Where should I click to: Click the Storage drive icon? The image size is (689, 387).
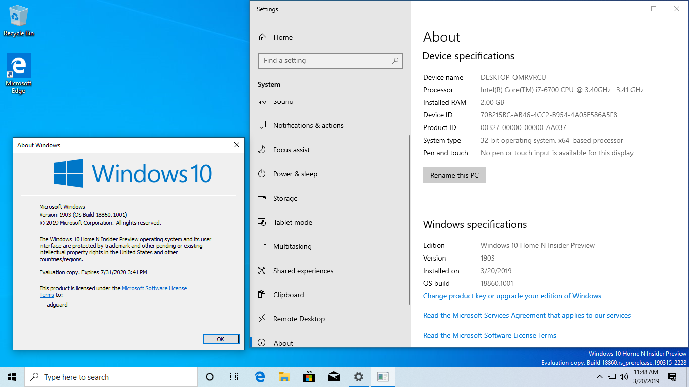pyautogui.click(x=262, y=198)
